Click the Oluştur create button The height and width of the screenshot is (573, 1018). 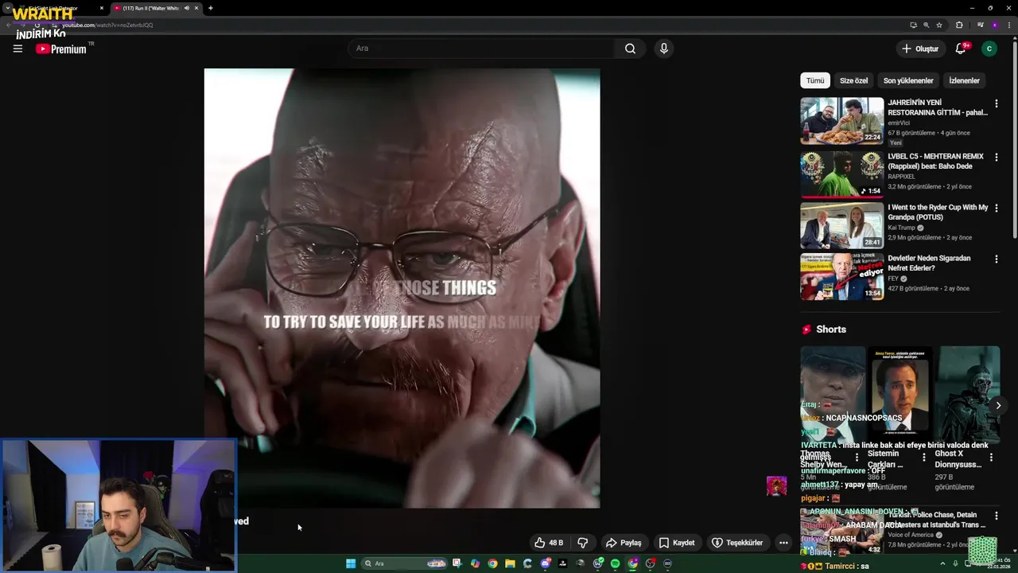920,49
